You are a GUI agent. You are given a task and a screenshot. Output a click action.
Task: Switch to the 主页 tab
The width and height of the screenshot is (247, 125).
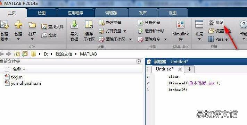coord(12,13)
